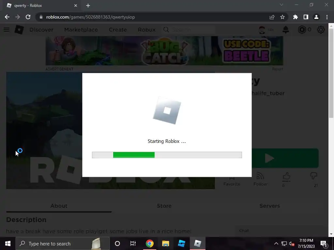
Task: Go to Roblox home logo
Action: coord(19,30)
